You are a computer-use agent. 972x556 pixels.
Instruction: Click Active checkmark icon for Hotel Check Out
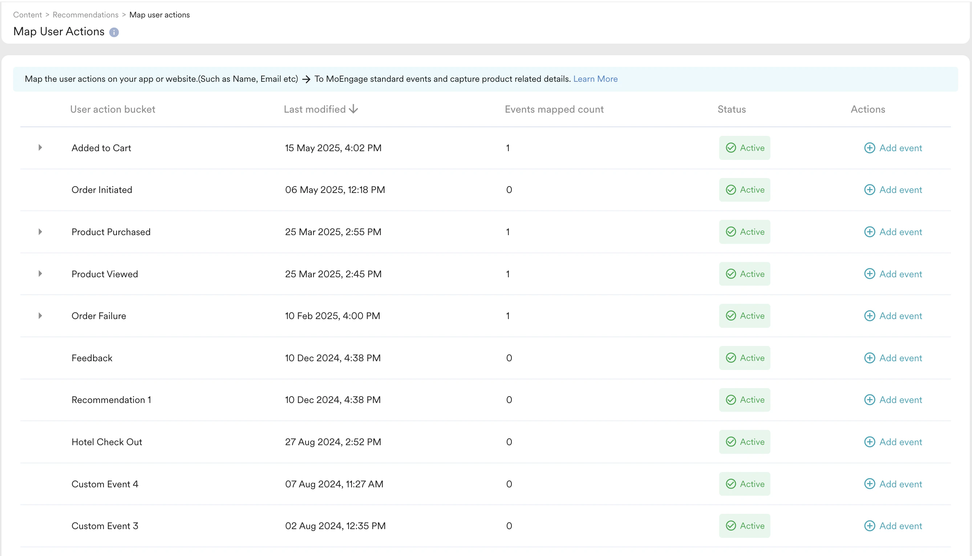pyautogui.click(x=730, y=442)
